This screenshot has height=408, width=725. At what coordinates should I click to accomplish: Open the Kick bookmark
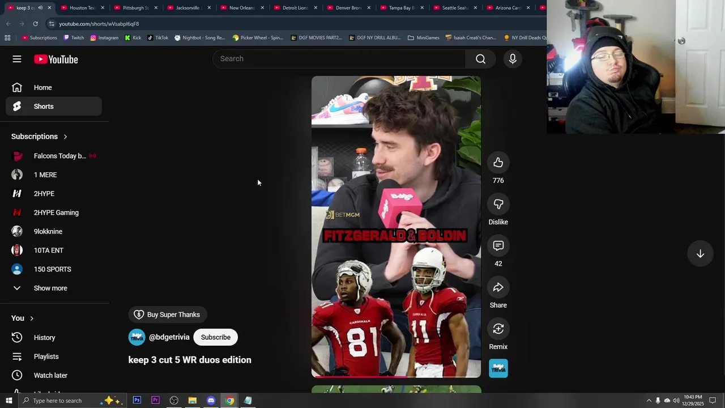[x=133, y=38]
